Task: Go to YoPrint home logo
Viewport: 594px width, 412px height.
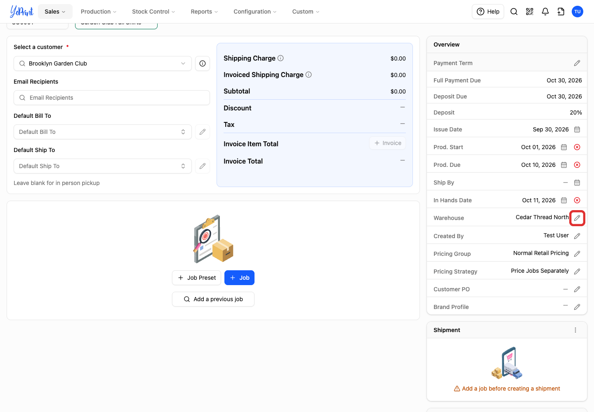Action: pyautogui.click(x=21, y=12)
